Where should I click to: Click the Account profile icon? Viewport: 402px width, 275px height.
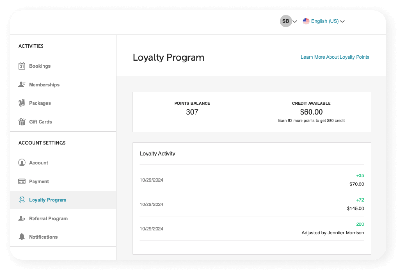pyautogui.click(x=22, y=163)
